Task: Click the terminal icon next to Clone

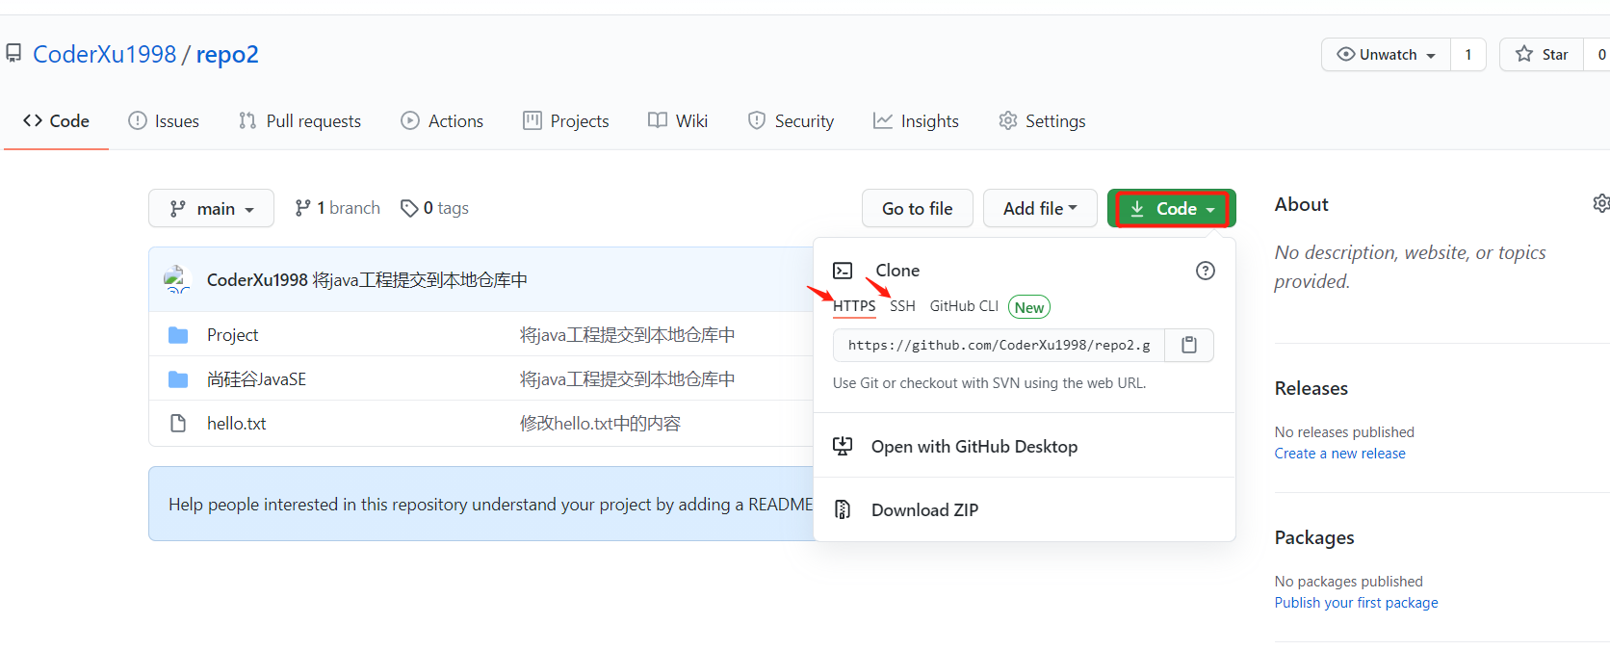Action: coord(843,271)
